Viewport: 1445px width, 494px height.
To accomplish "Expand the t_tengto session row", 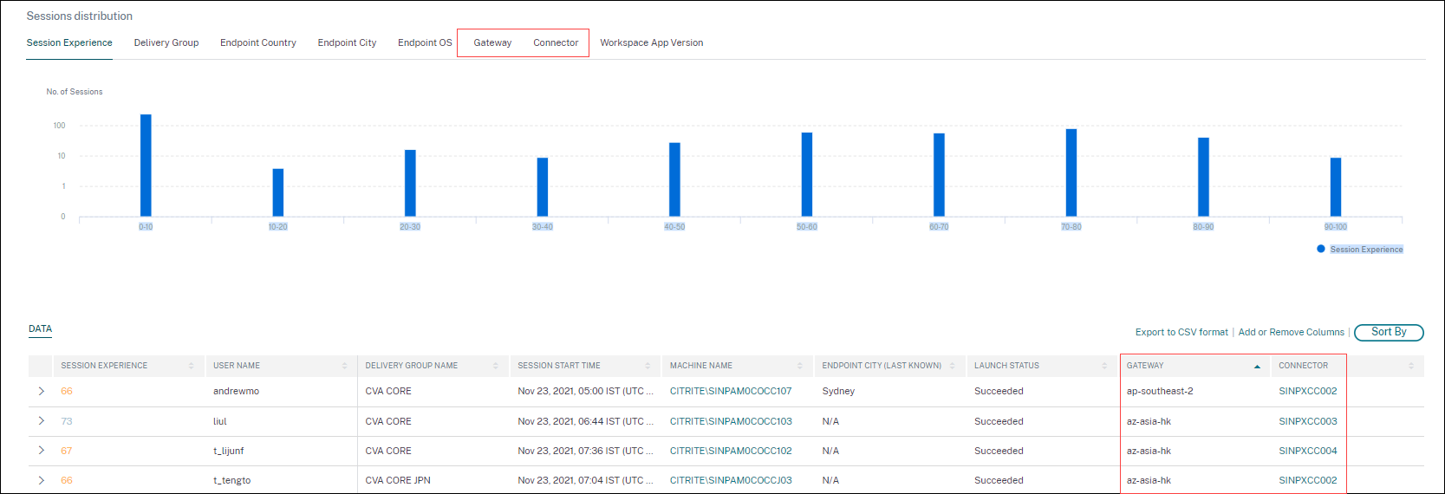I will [41, 480].
